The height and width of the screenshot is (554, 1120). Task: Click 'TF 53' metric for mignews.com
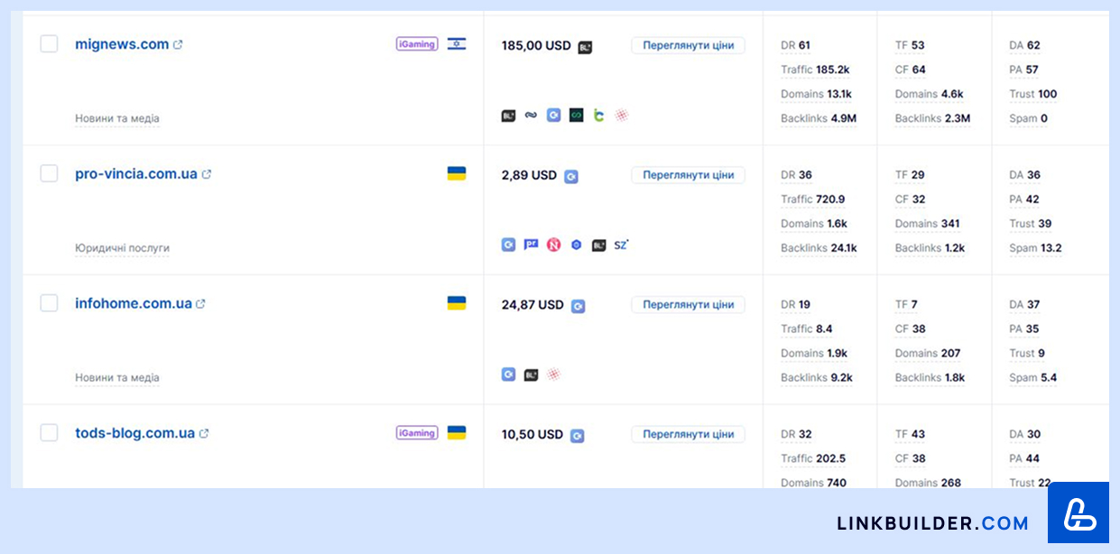(x=910, y=45)
